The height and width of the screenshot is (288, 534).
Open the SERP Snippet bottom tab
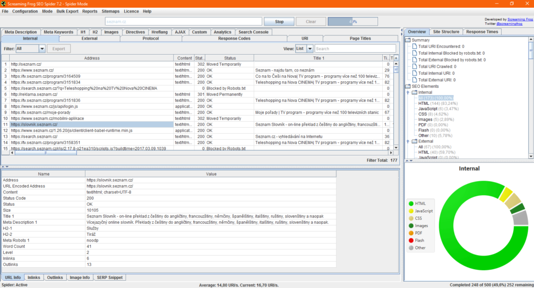tap(110, 278)
